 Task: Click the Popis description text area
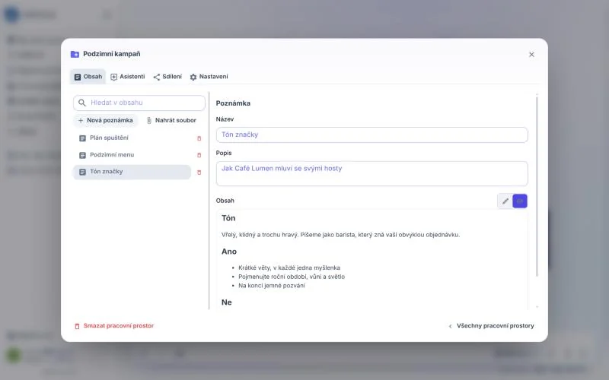(x=371, y=174)
